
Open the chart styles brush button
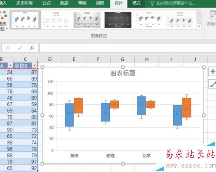213,84
